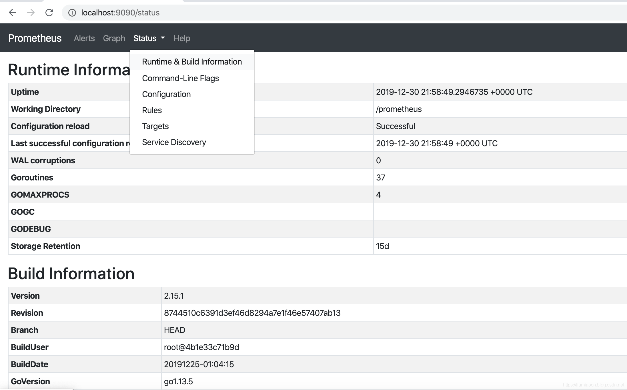The image size is (627, 390).
Task: Click the BuildUser label
Action: 30,347
